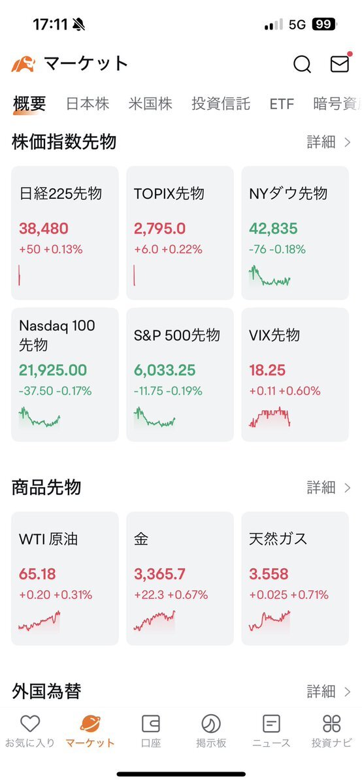Expand 株価指数先物 details chevron

pos(348,143)
